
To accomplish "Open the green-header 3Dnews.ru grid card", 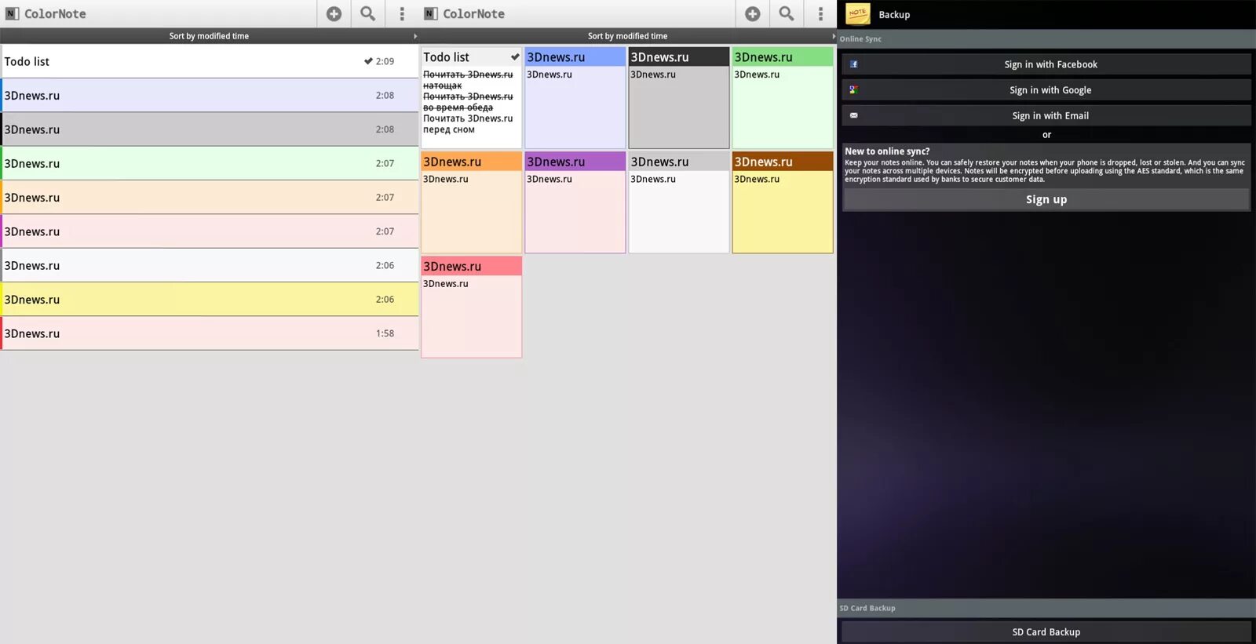I will (783, 97).
